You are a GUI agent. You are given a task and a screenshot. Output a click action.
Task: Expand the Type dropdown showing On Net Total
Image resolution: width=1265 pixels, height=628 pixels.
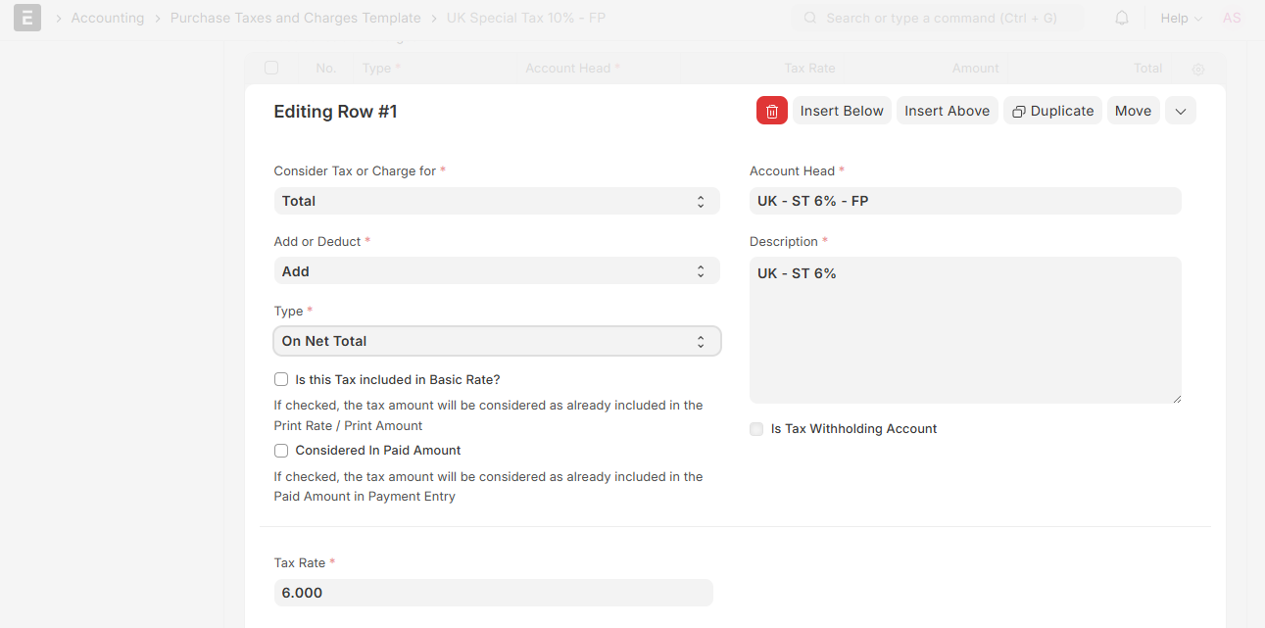point(496,341)
